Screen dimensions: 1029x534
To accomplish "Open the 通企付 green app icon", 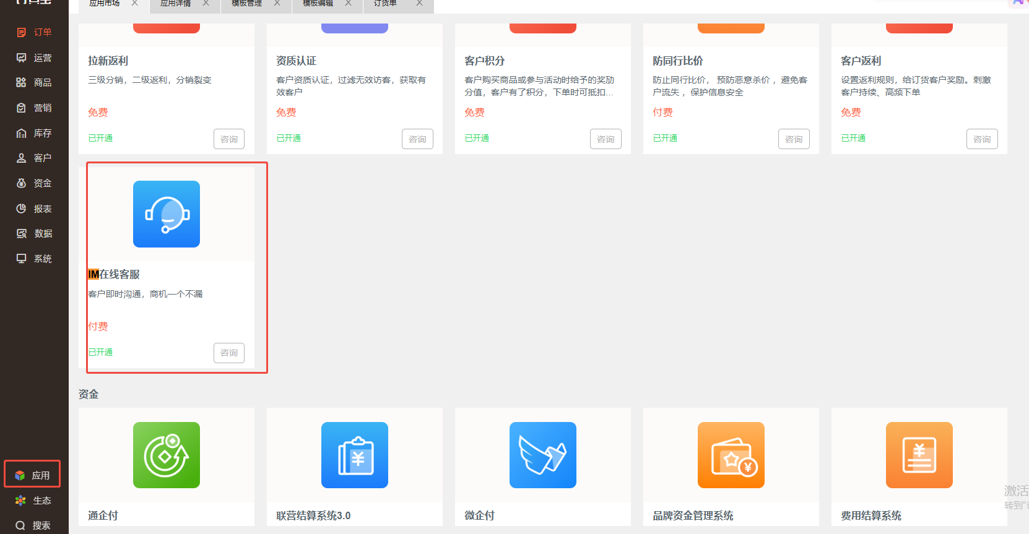I will pos(167,455).
